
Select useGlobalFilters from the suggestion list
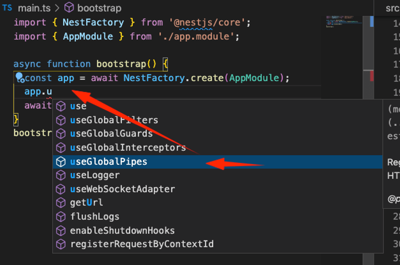click(114, 120)
